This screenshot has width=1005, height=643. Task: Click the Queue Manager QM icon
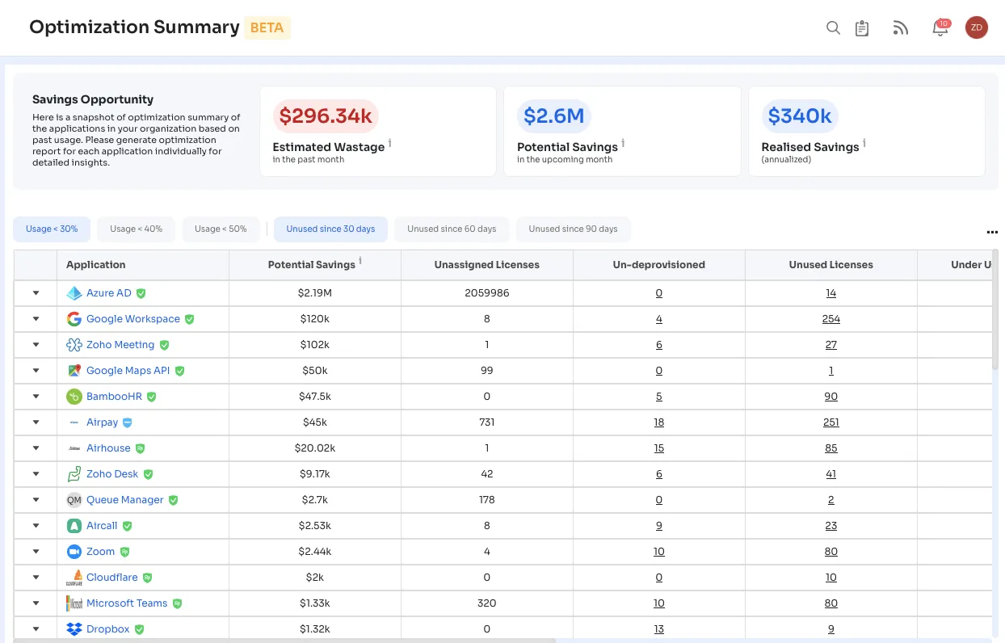click(x=74, y=500)
